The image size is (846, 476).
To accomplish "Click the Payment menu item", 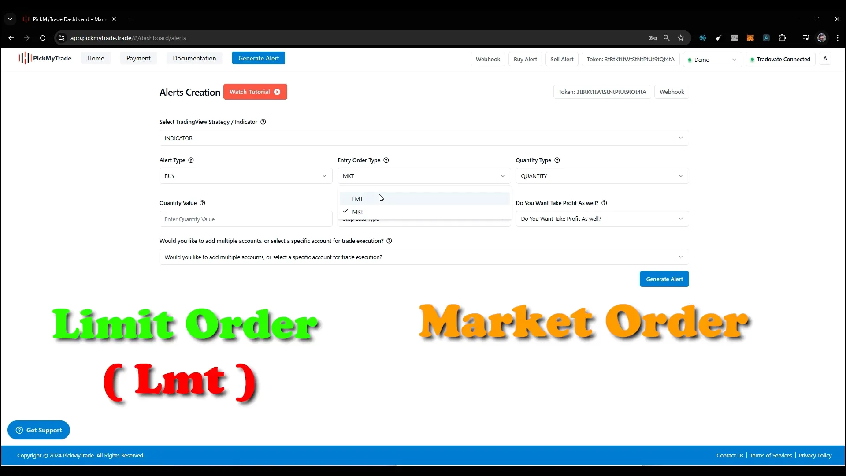I will coord(138,58).
